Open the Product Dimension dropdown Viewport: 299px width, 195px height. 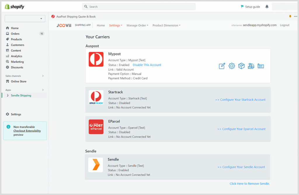[166, 25]
